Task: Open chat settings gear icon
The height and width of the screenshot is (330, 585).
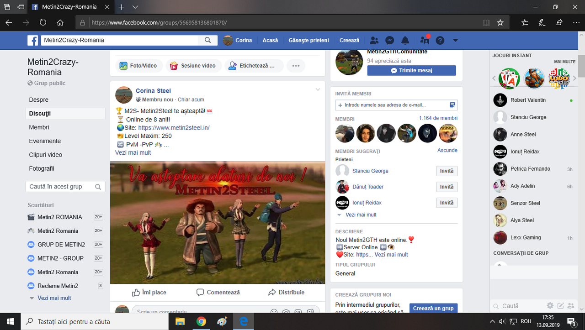Action: pos(550,306)
